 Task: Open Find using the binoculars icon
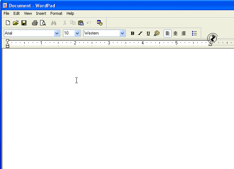click(x=53, y=23)
